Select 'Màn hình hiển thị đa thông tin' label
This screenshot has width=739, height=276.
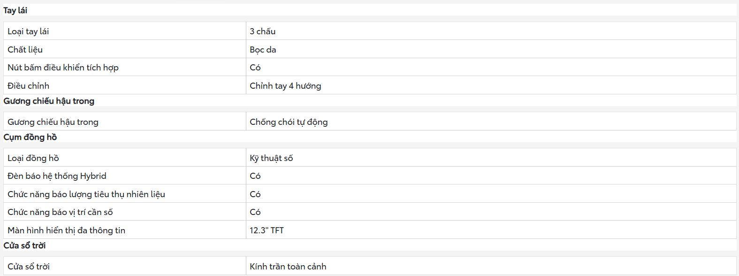[x=66, y=230]
